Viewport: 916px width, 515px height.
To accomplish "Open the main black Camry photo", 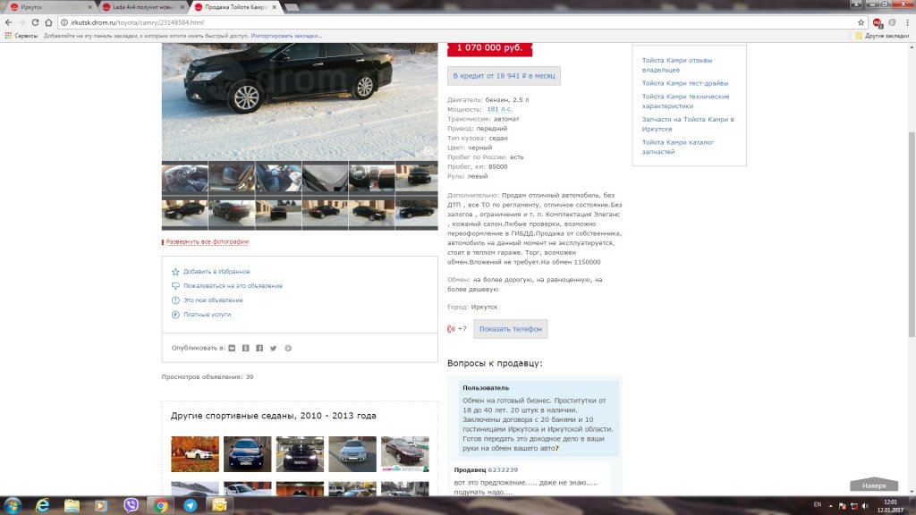I will (x=300, y=100).
